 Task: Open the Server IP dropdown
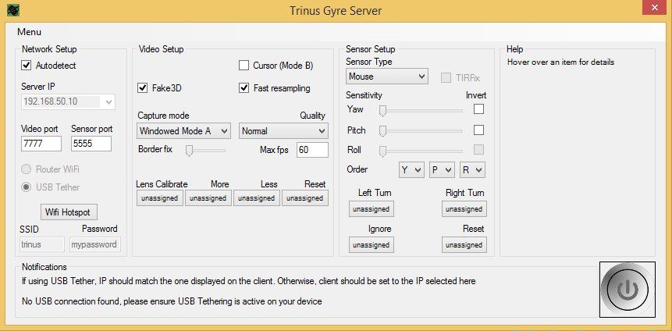[68, 101]
